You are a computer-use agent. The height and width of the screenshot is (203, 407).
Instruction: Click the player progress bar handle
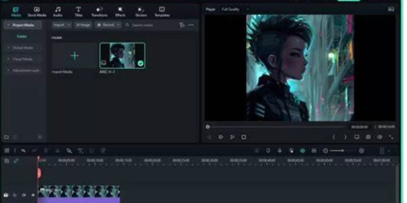tap(208, 127)
